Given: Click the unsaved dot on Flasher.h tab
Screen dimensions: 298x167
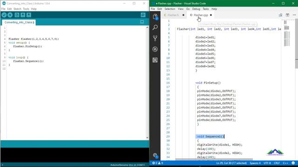Looking at the screenshot, I should 183,15.
